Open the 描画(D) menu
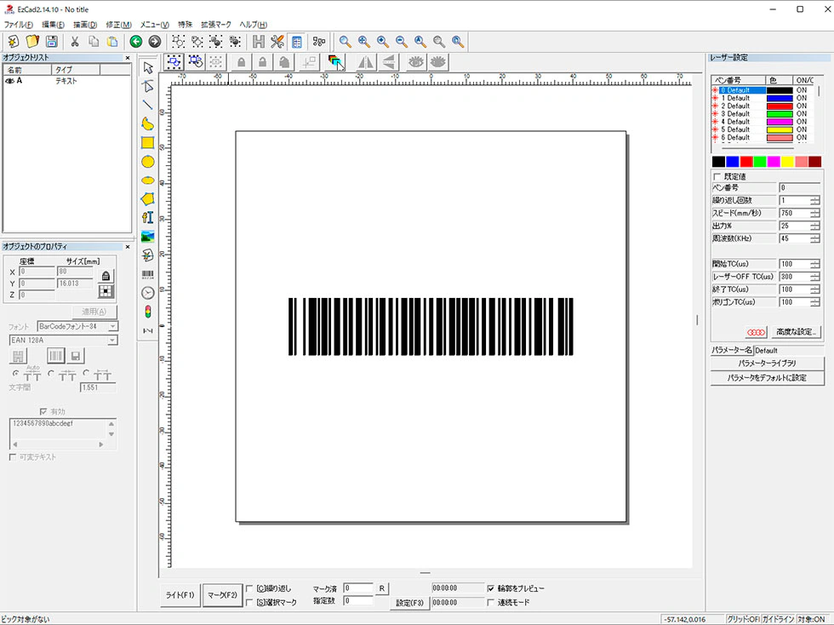The image size is (834, 625). (x=85, y=25)
